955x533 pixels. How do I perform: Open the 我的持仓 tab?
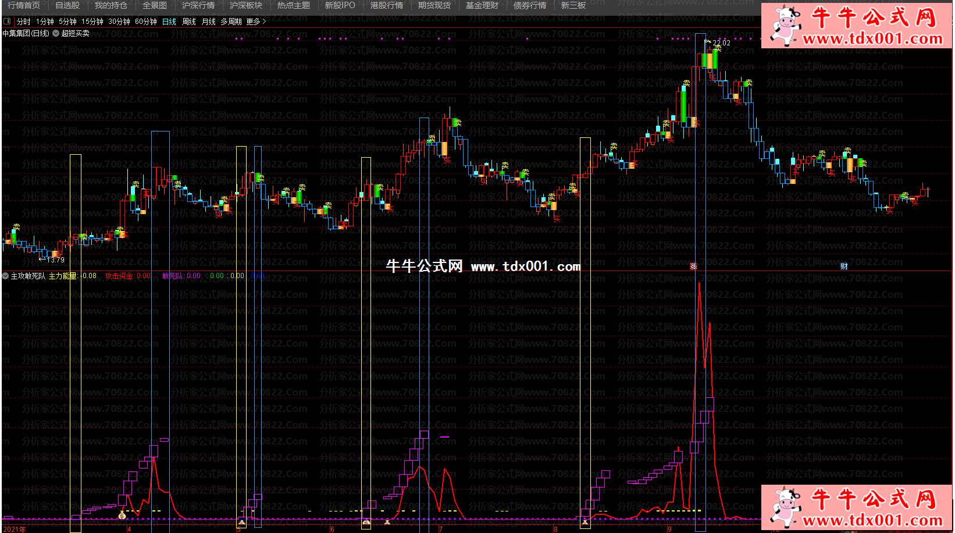pyautogui.click(x=111, y=5)
